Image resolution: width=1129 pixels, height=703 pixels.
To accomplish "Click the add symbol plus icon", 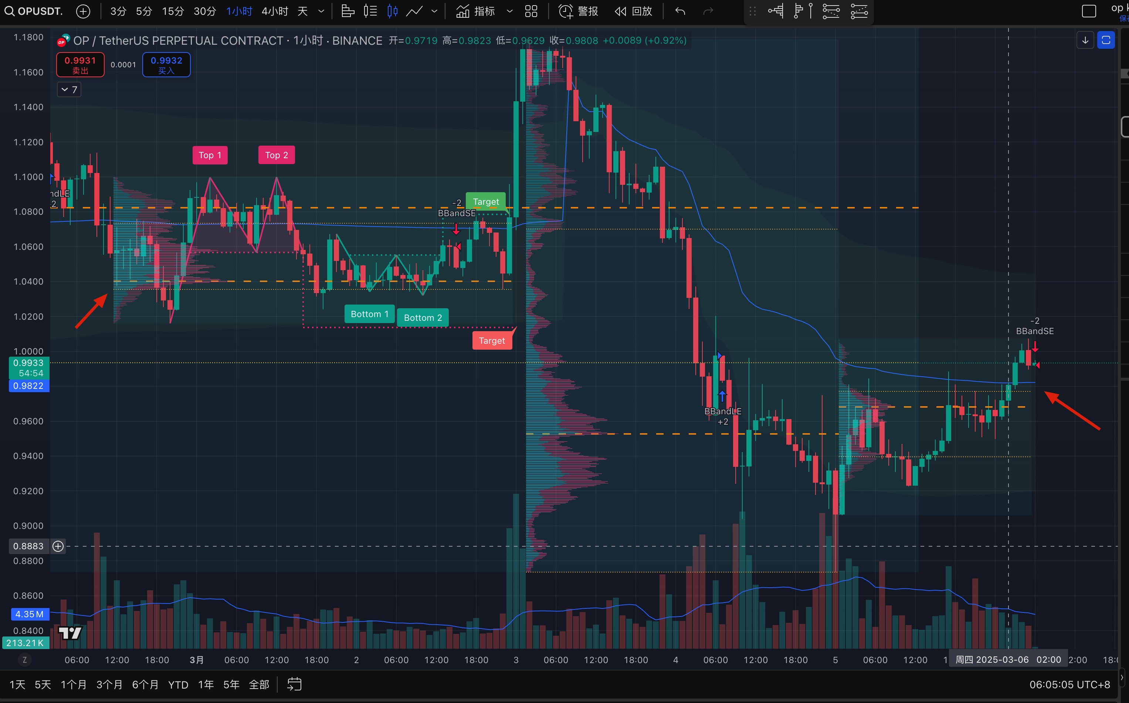I will point(83,11).
